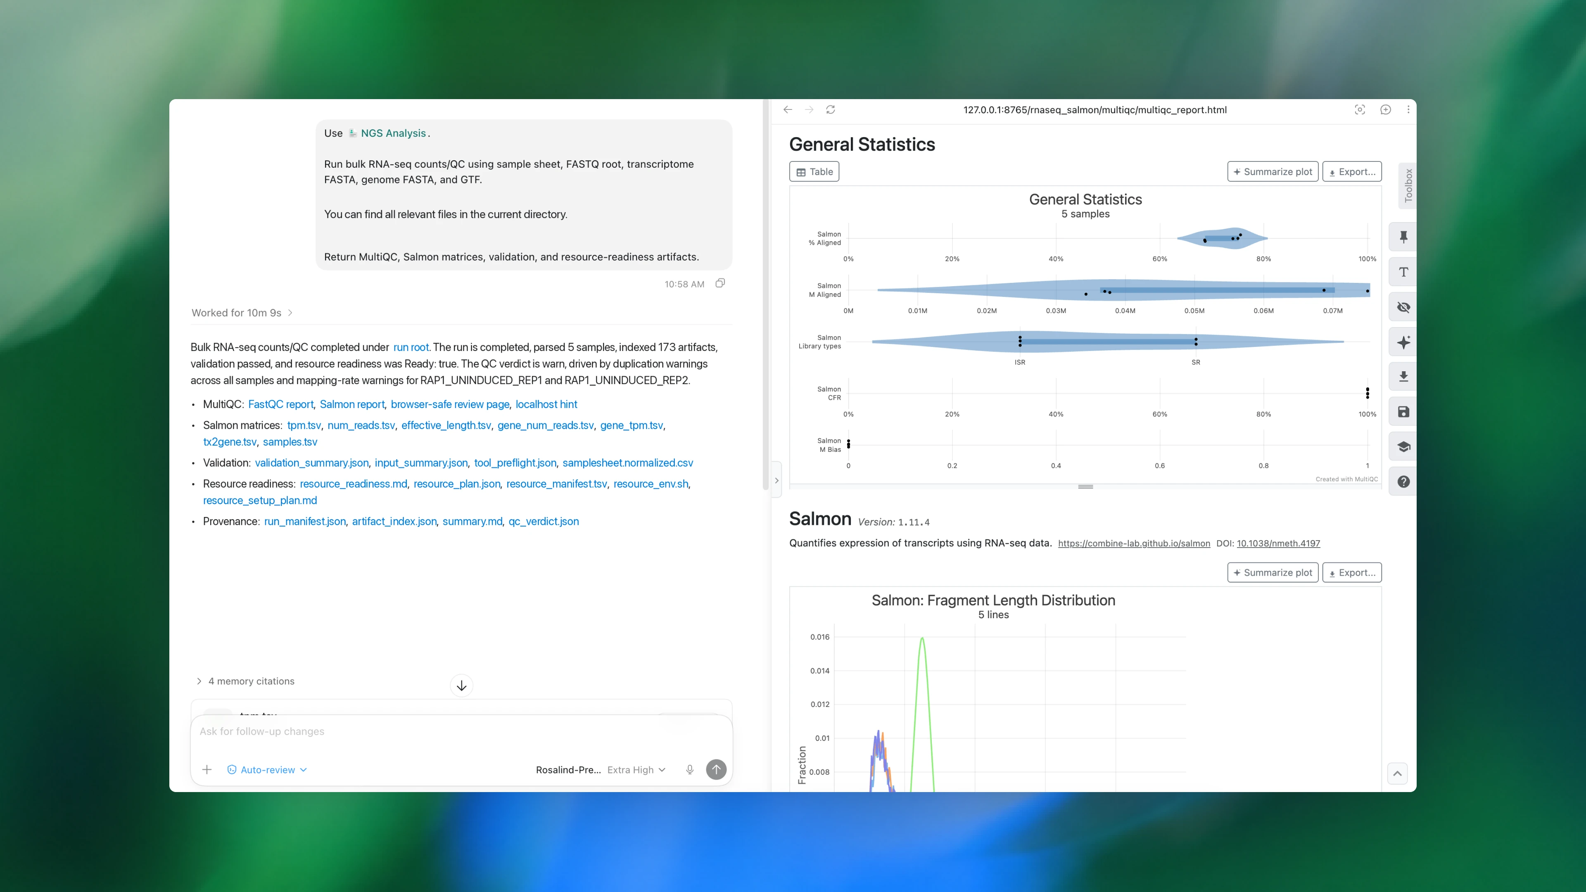Click the scroll-down arrow button in chat

pos(462,686)
